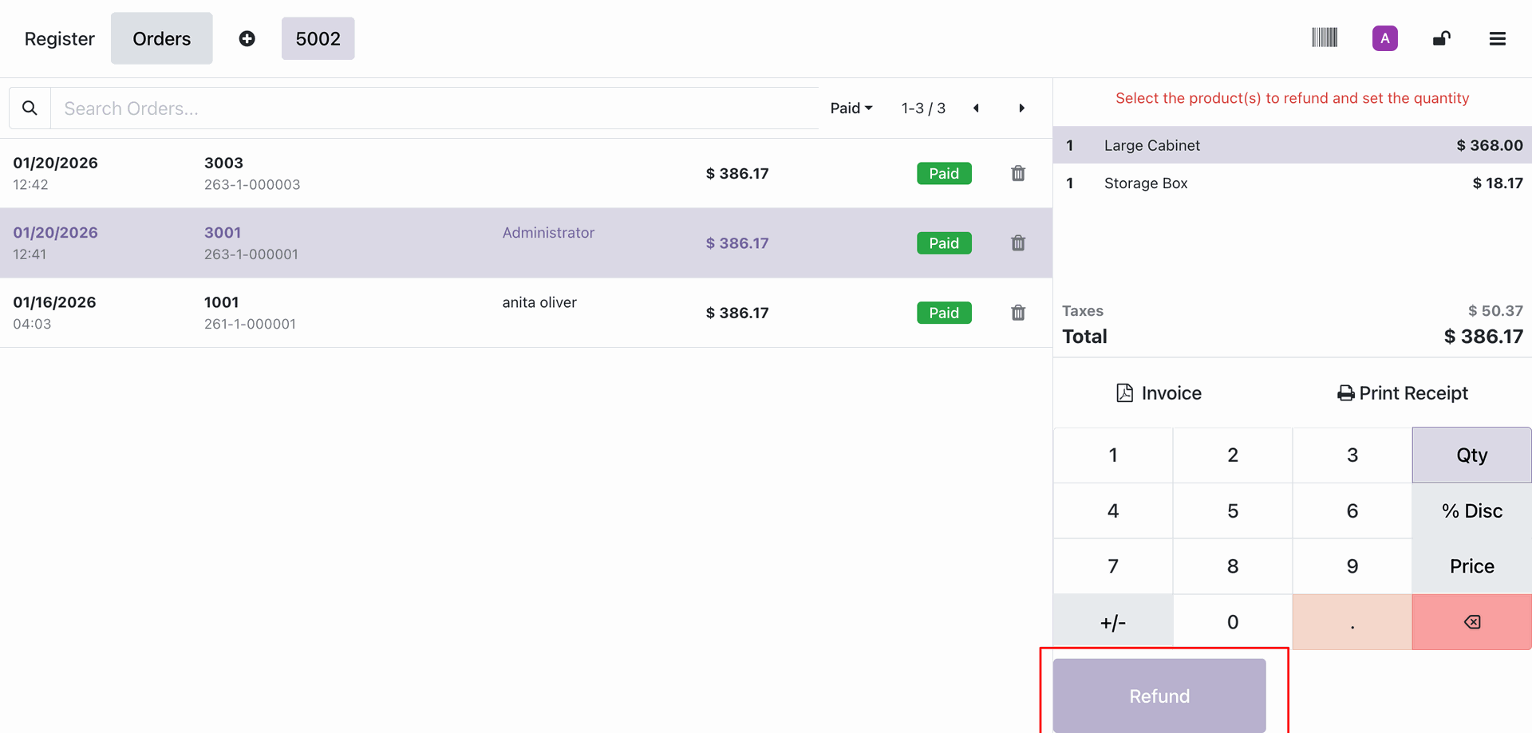1532x733 pixels.
Task: Delete order 1001 with trash icon
Action: 1018,313
